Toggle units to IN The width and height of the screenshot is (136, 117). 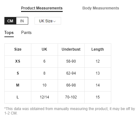pyautogui.click(x=22, y=21)
